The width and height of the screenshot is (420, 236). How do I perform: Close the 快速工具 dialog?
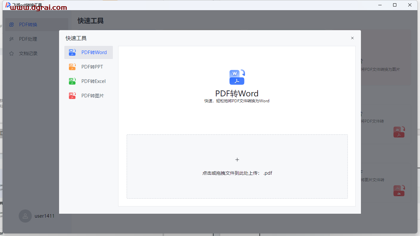(352, 38)
